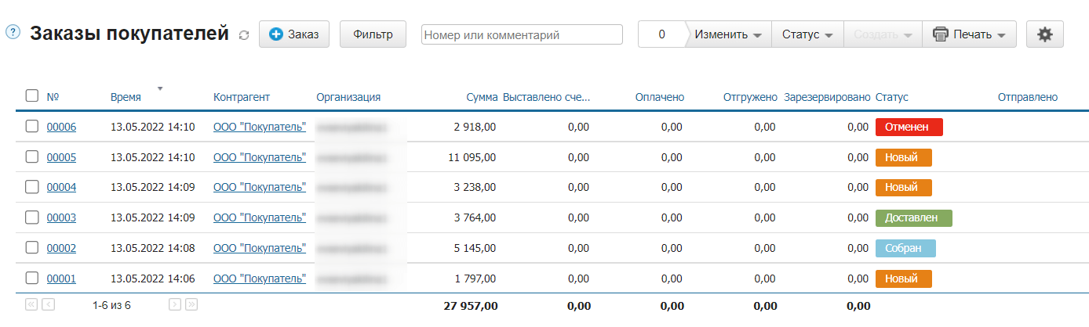This screenshot has height=327, width=1089.
Task: Expand the Изменить dropdown
Action: coord(728,34)
